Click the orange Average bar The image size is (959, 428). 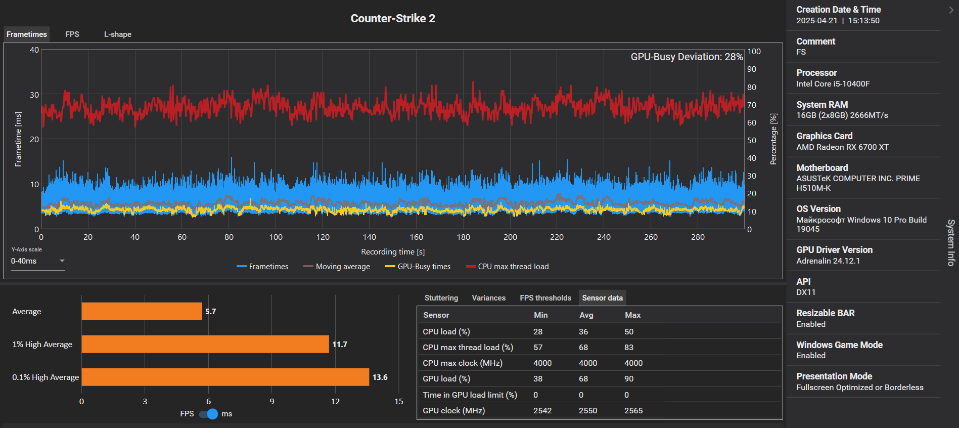(x=142, y=312)
